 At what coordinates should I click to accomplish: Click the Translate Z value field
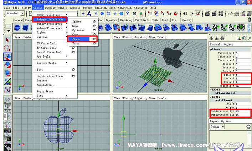[x=243, y=60]
